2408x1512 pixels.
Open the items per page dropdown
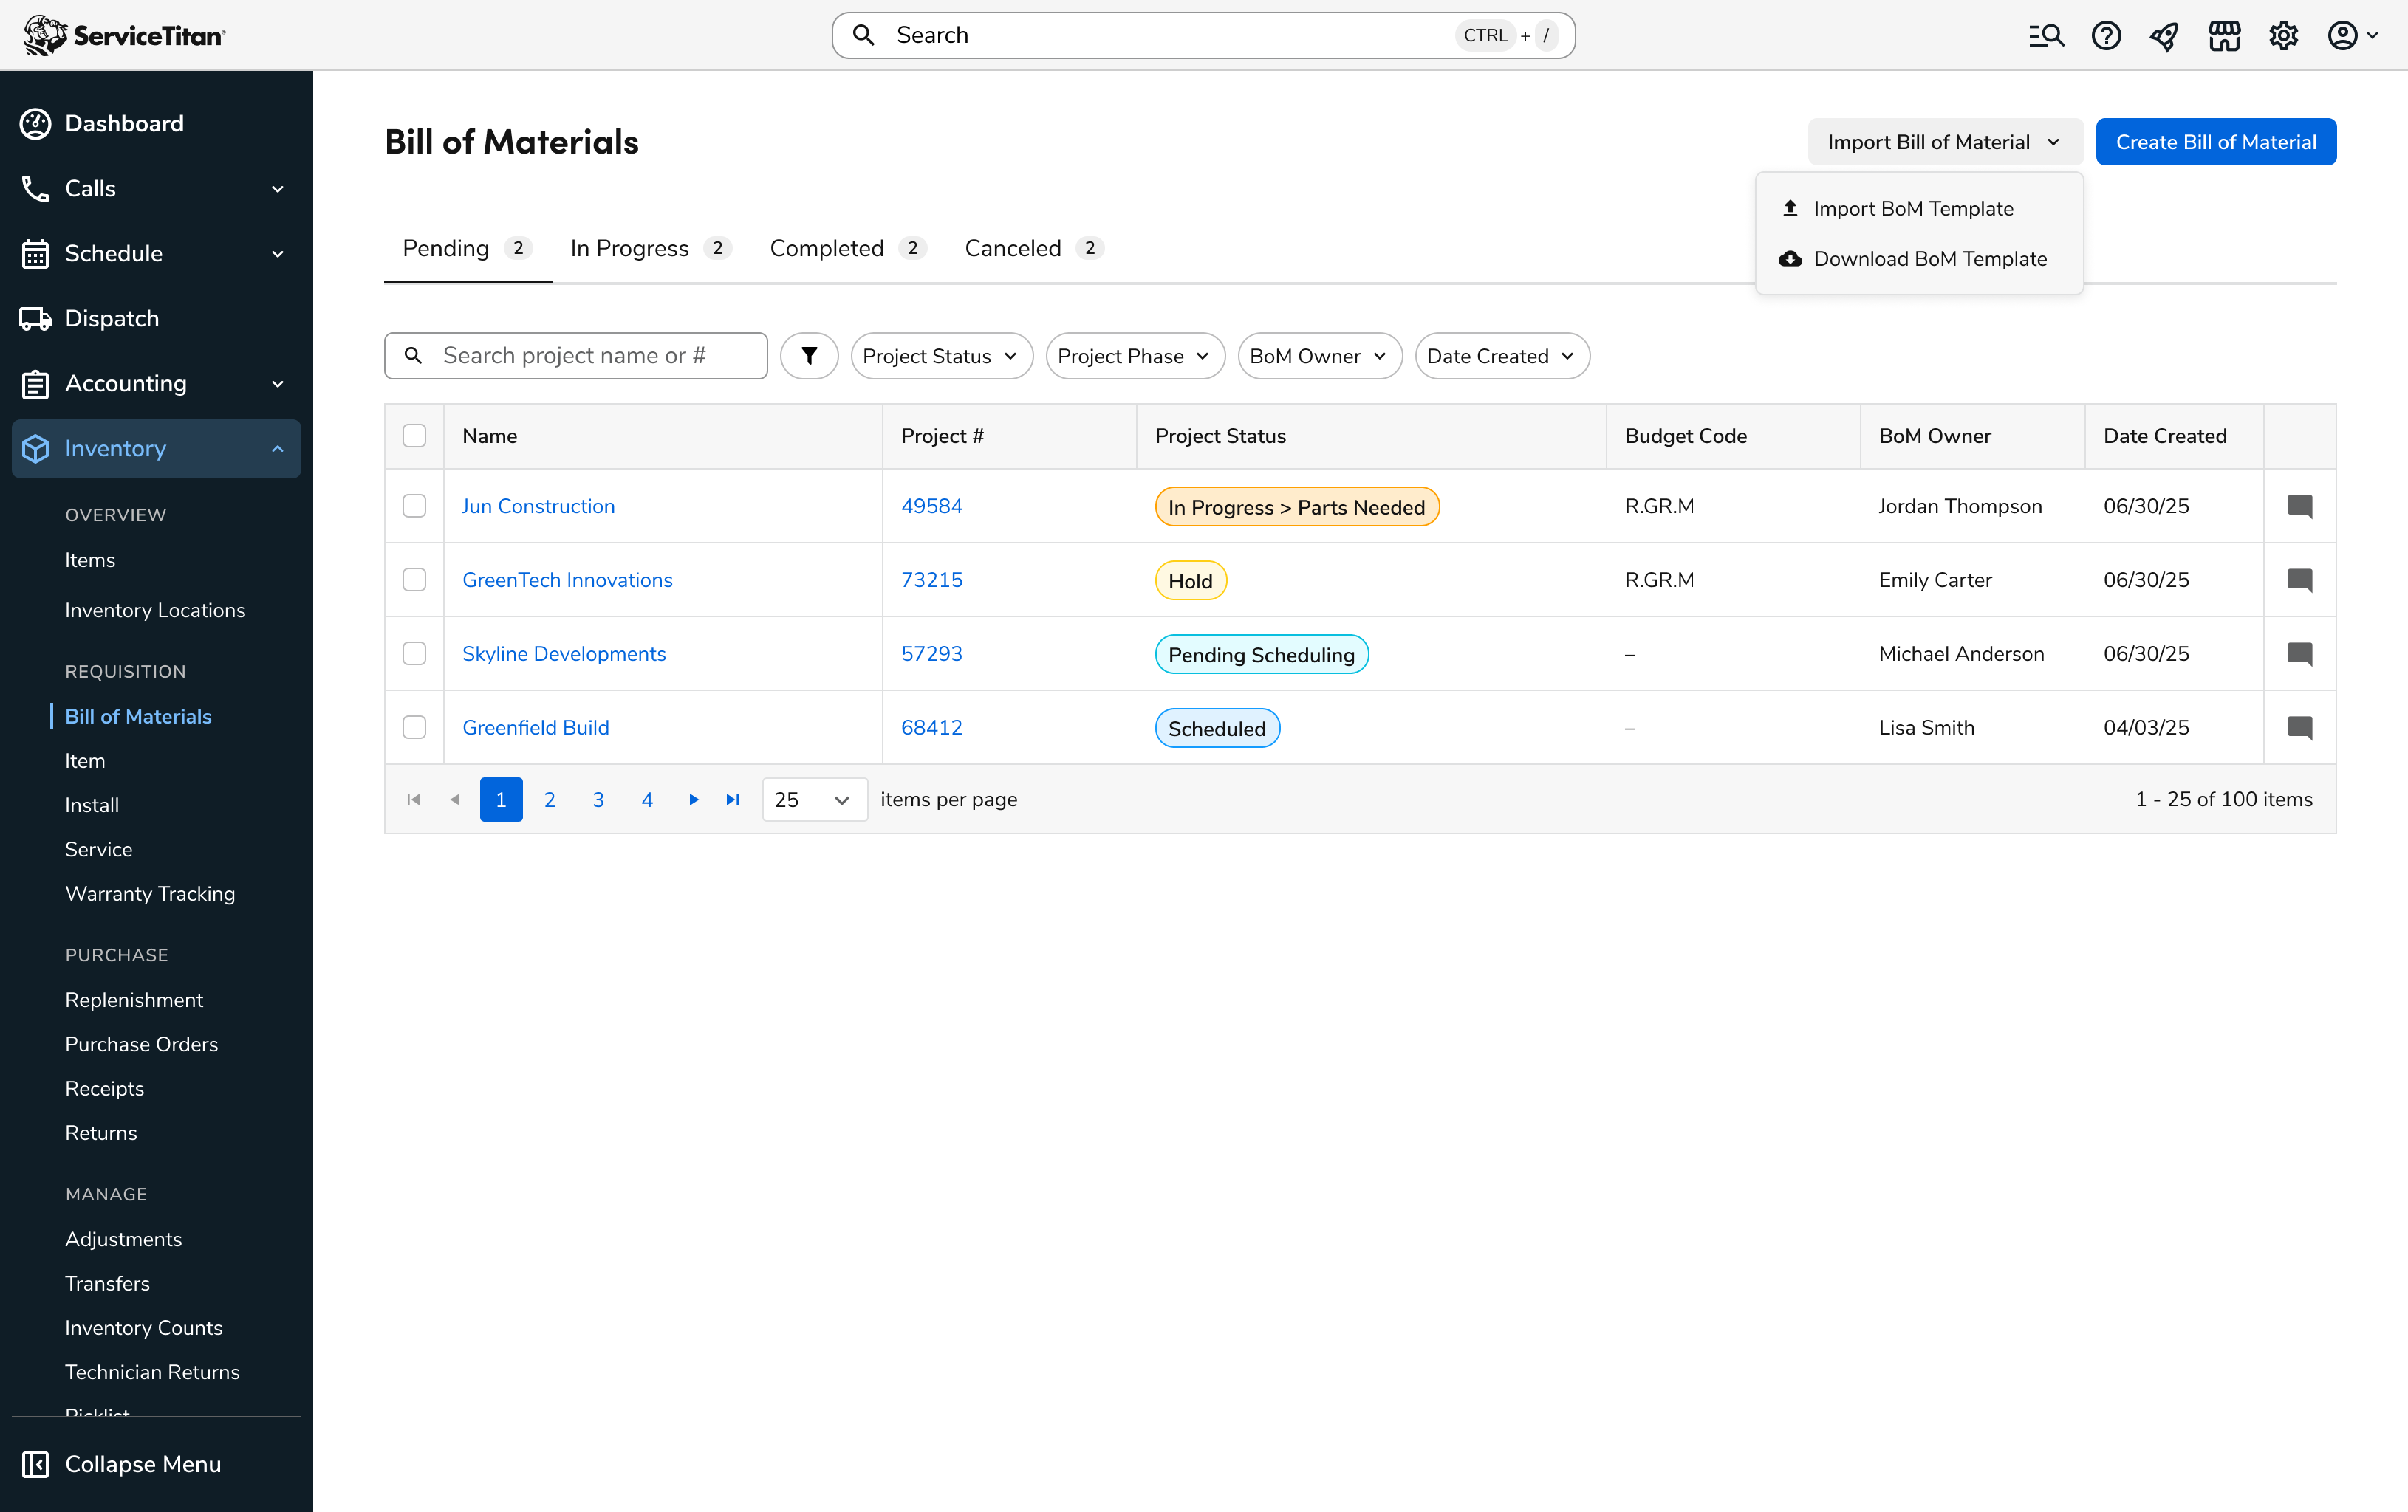[x=813, y=800]
